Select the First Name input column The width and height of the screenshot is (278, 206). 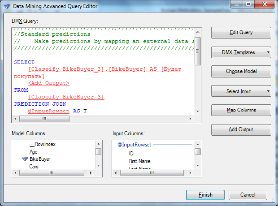pos(140,161)
